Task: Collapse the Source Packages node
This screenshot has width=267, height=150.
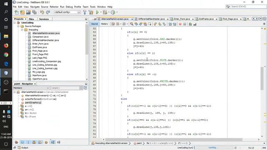Action: 18,26
